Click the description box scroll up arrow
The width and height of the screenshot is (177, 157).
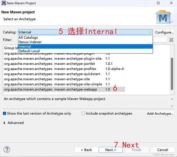click(172, 99)
